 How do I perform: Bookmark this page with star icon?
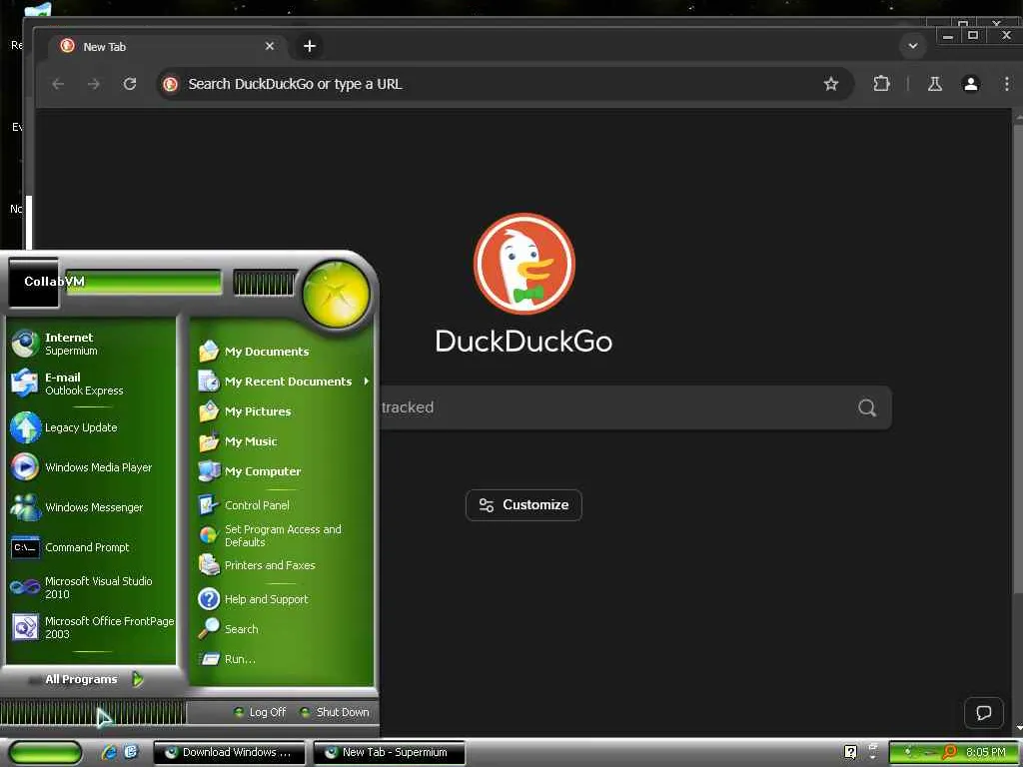(x=830, y=84)
